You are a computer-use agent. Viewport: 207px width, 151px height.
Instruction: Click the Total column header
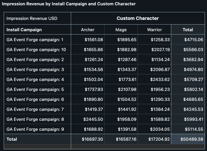point(188,30)
